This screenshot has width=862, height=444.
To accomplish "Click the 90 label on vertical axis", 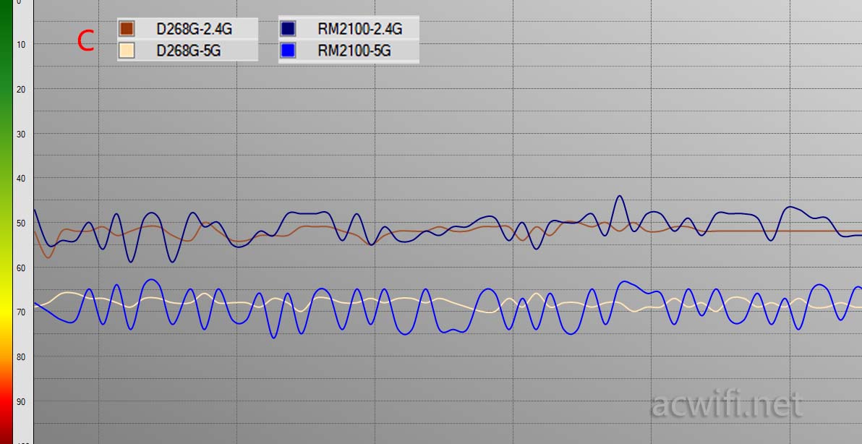I will coord(20,402).
